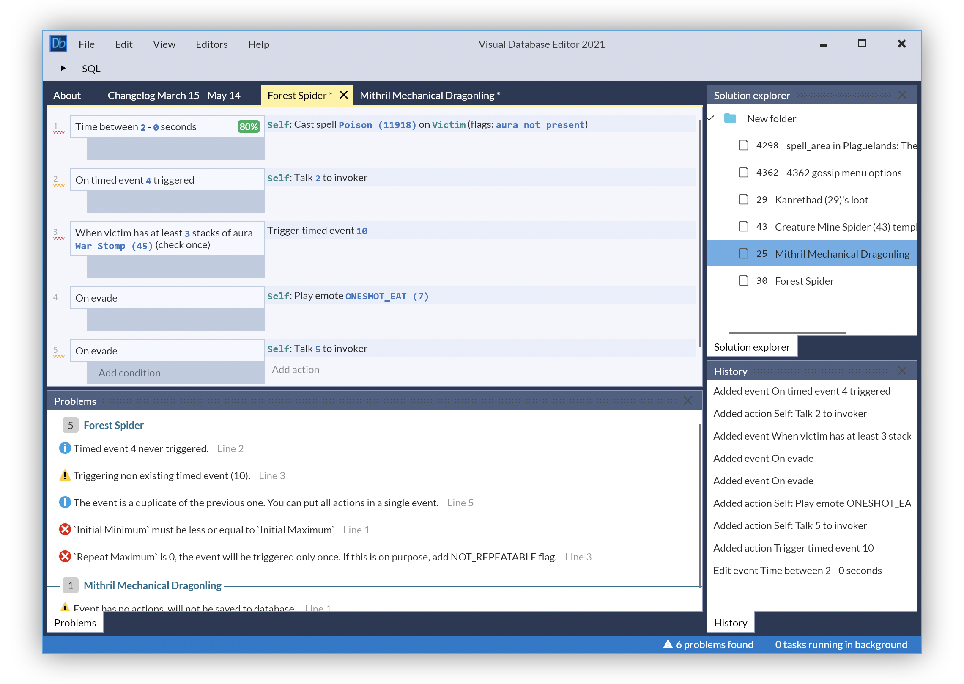964x684 pixels.
Task: Open the Editors menu
Action: [x=211, y=44]
